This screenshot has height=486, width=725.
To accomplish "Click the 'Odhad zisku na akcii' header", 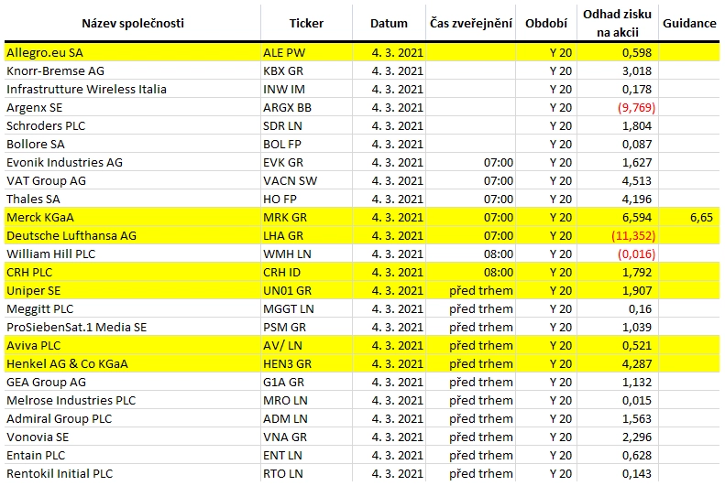I will tap(617, 23).
